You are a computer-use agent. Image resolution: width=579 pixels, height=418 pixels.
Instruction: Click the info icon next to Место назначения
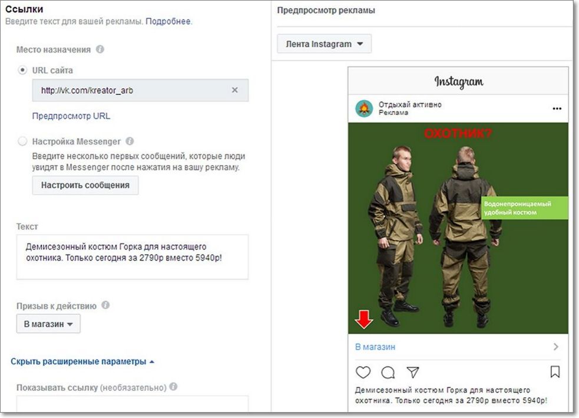(100, 49)
